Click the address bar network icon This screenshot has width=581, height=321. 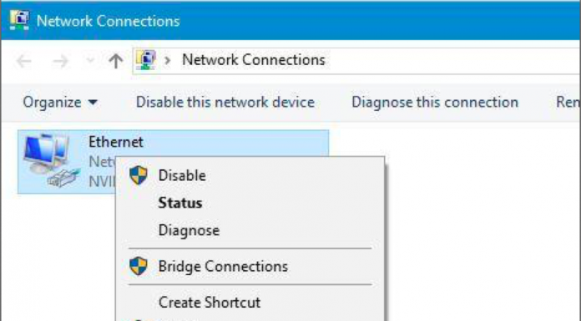point(145,60)
